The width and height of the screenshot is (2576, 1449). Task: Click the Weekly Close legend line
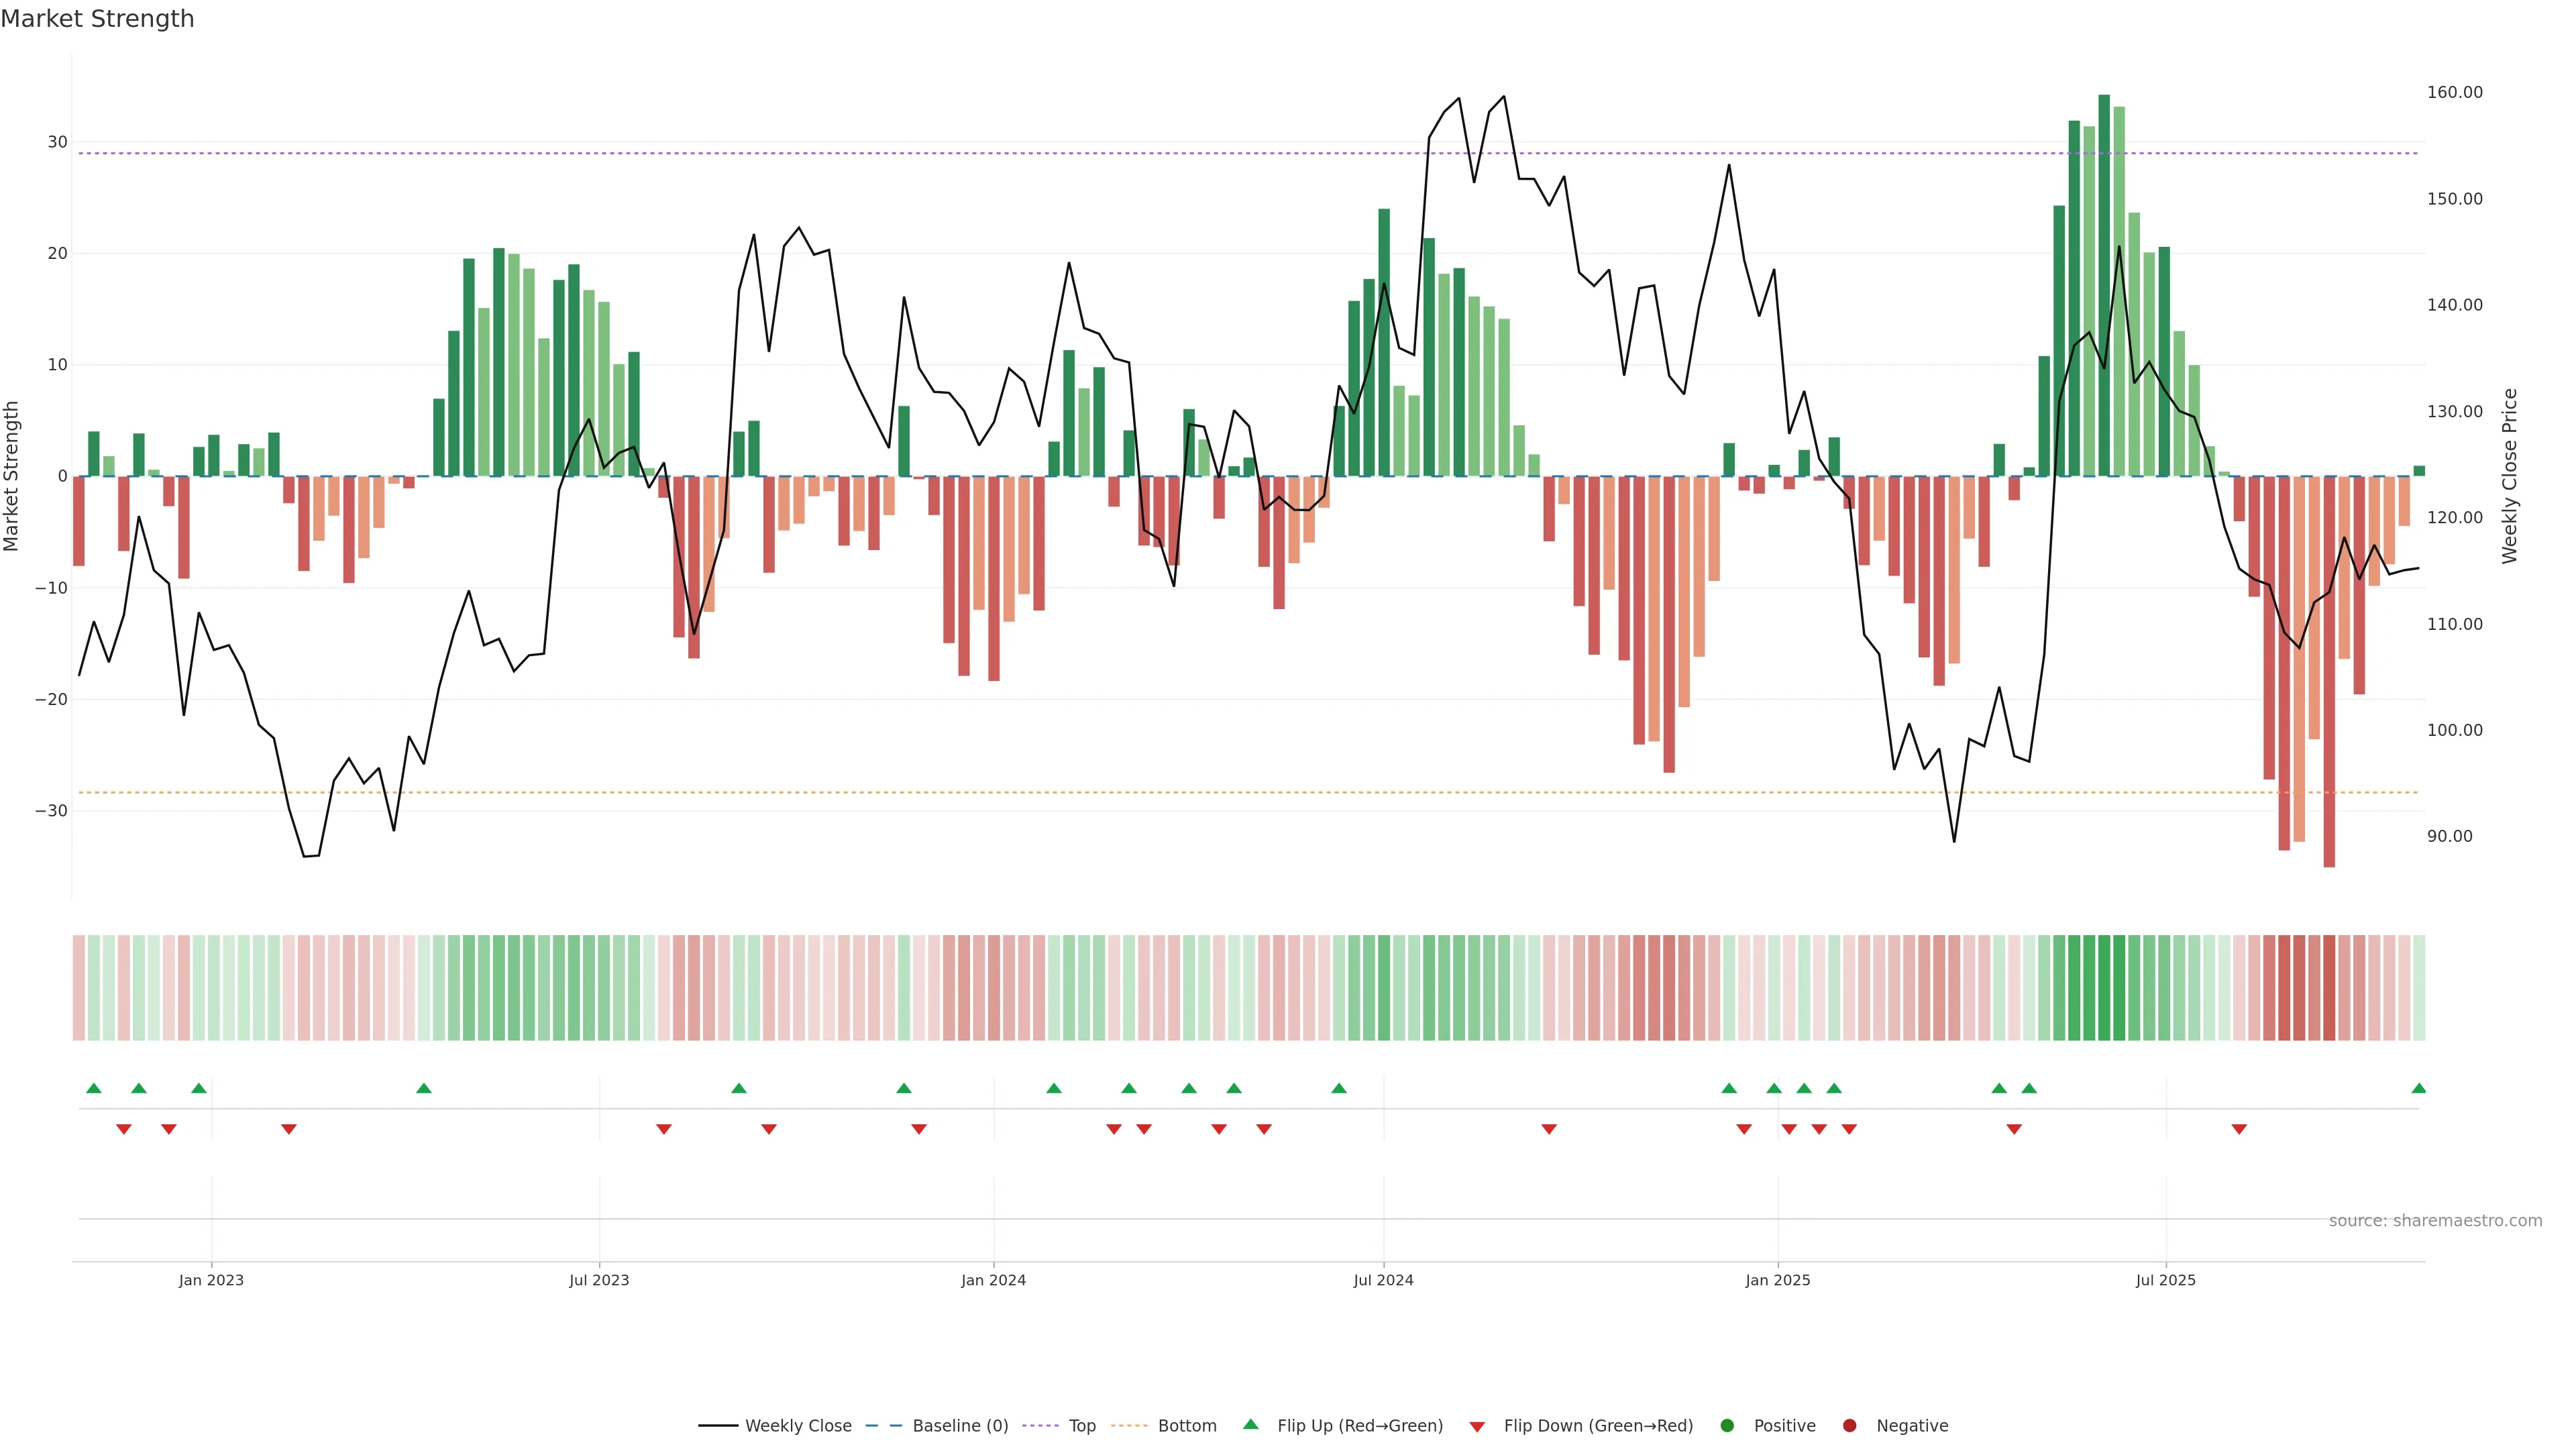718,1426
